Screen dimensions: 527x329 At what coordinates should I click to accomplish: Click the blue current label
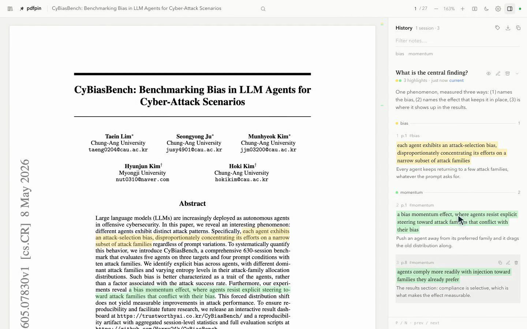[456, 80]
